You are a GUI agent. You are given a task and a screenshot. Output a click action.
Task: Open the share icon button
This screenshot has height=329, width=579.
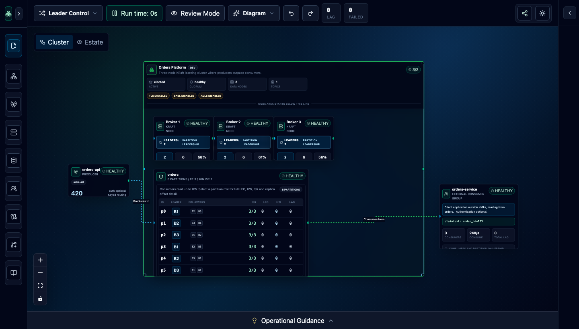(x=525, y=13)
